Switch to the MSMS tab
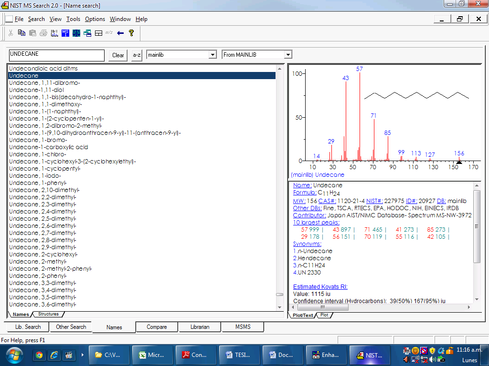 pyautogui.click(x=243, y=327)
